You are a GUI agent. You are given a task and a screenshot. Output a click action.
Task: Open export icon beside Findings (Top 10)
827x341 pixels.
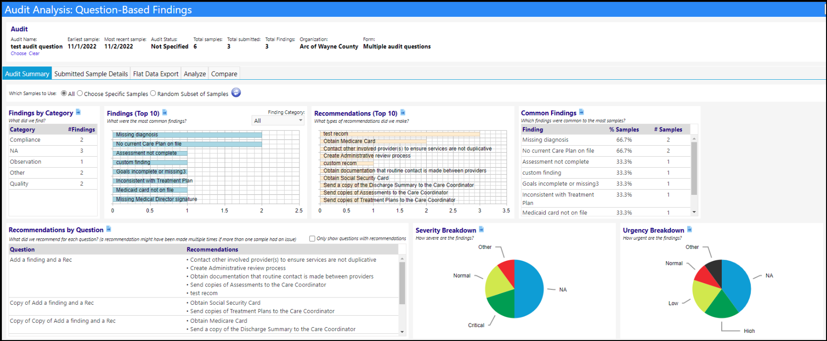pos(165,113)
